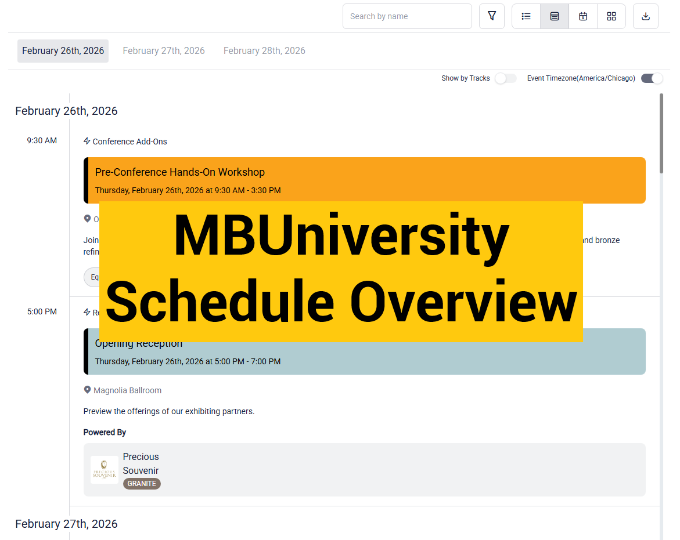Select the detailed agenda view icon

point(555,16)
